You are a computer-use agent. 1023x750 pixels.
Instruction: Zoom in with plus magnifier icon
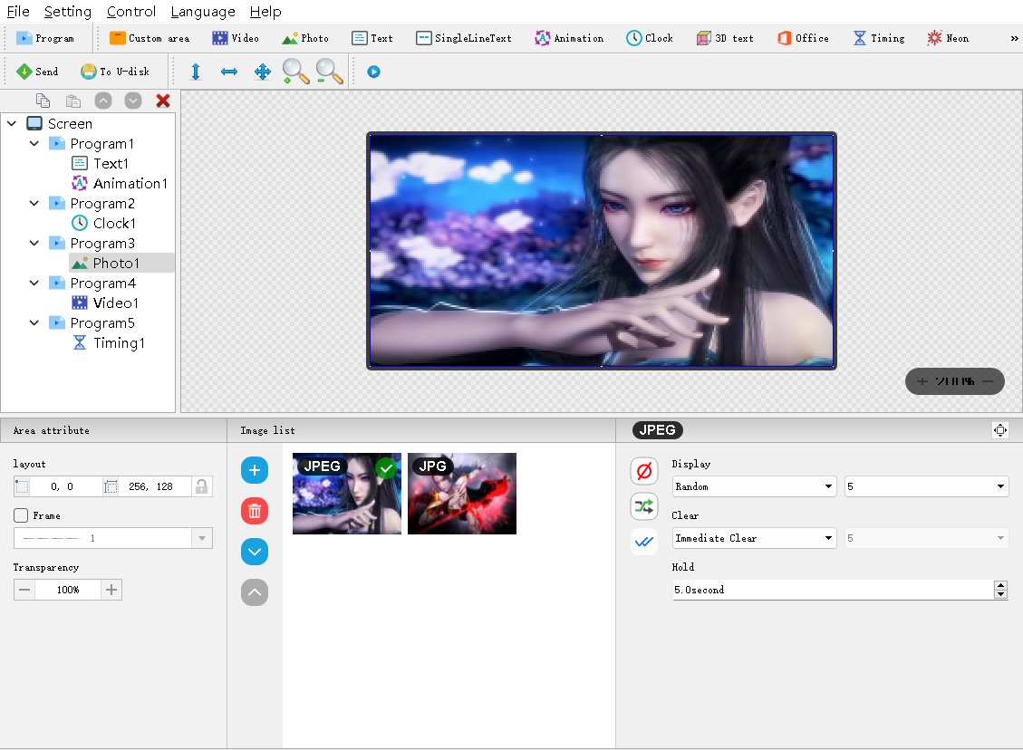point(295,72)
